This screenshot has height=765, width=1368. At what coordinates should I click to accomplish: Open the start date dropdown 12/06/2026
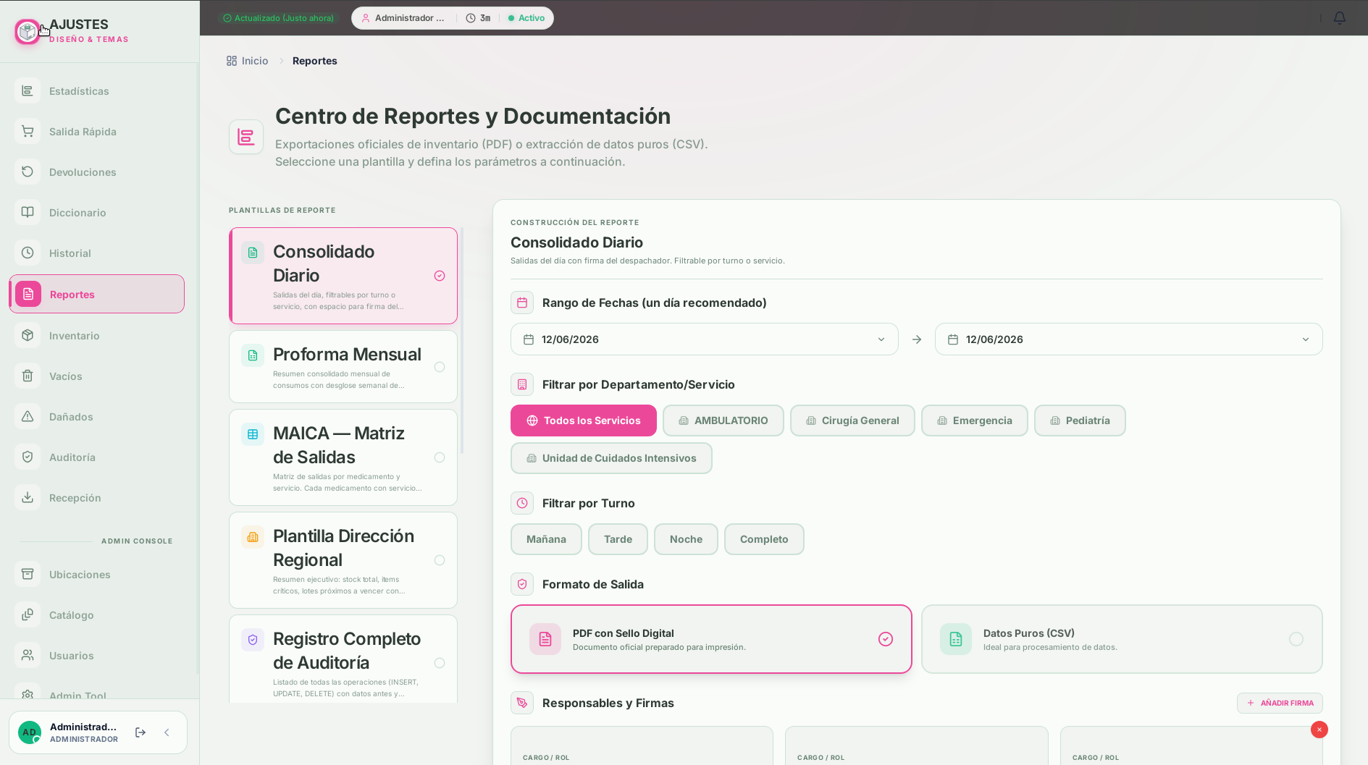pyautogui.click(x=705, y=339)
